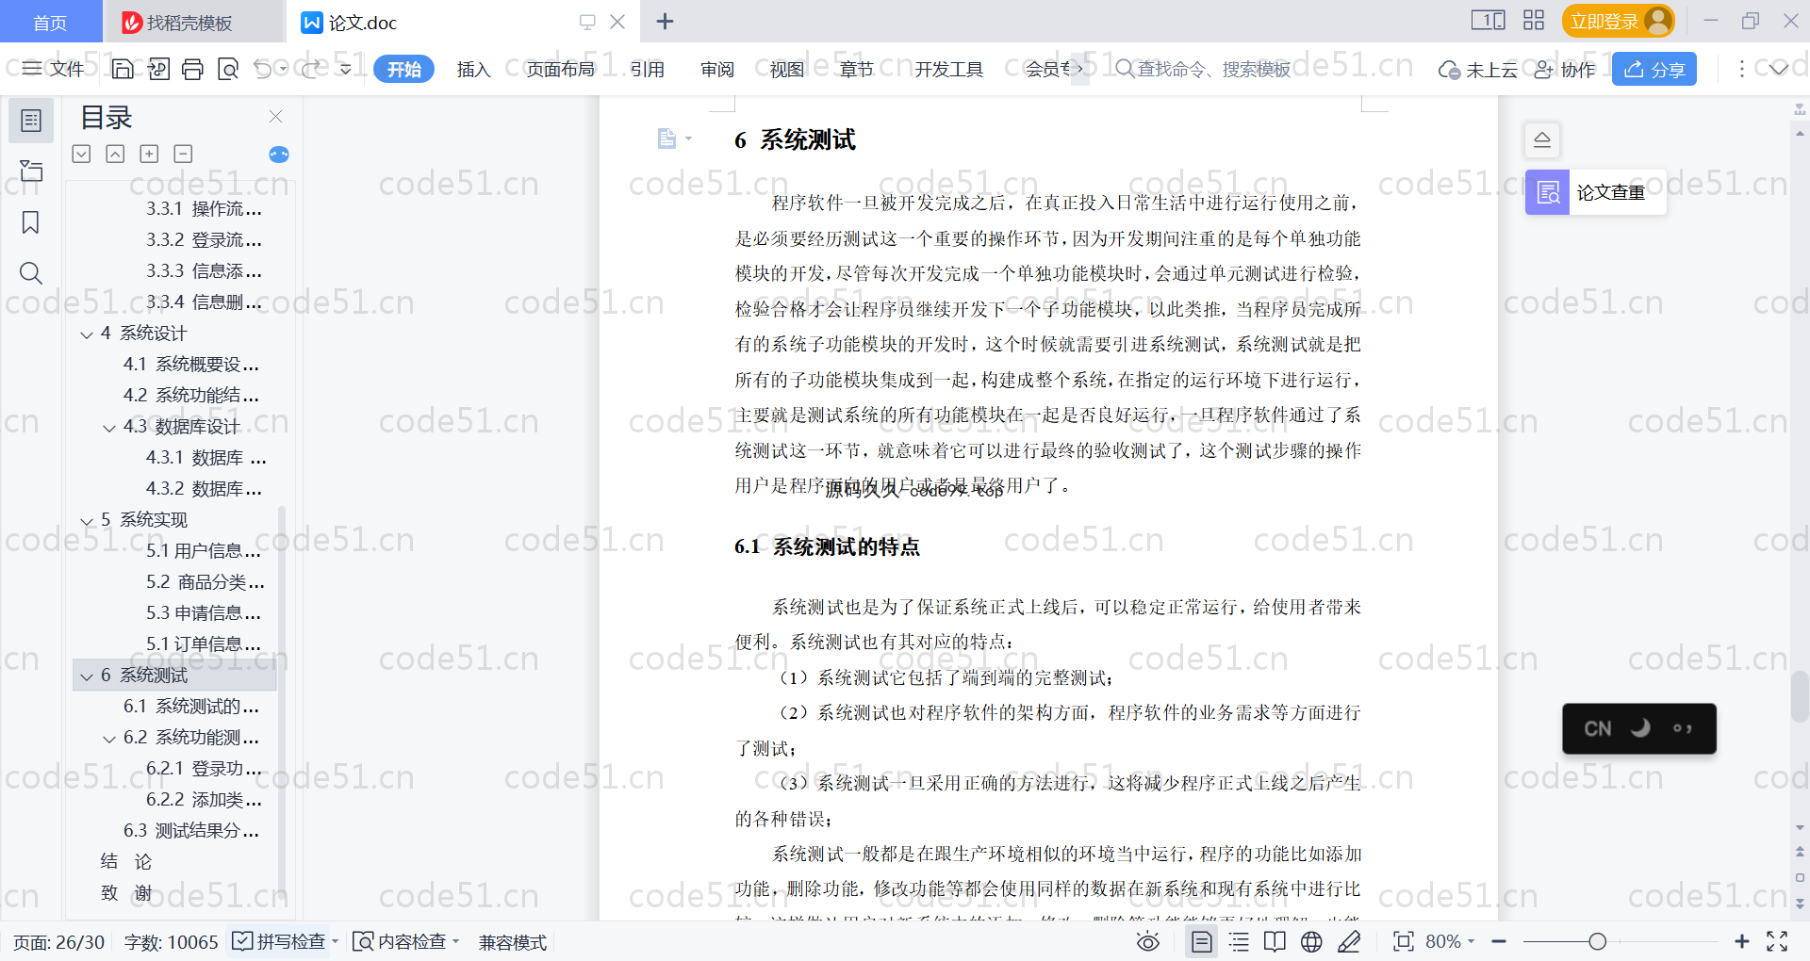The image size is (1810, 961).
Task: Select outline item 结 论
Action: [126, 861]
